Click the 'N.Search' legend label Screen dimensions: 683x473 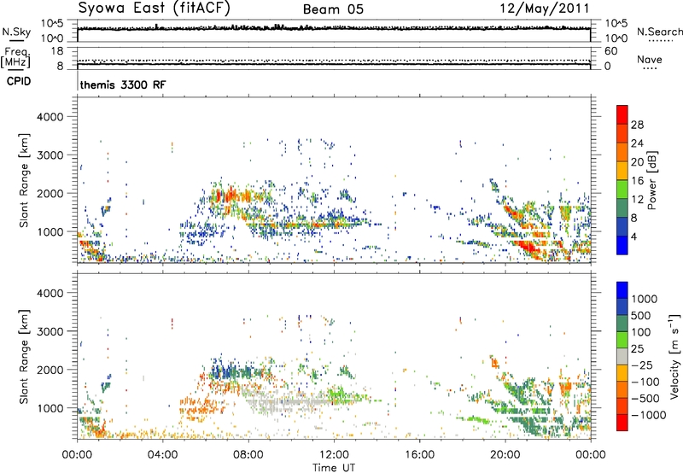(659, 32)
